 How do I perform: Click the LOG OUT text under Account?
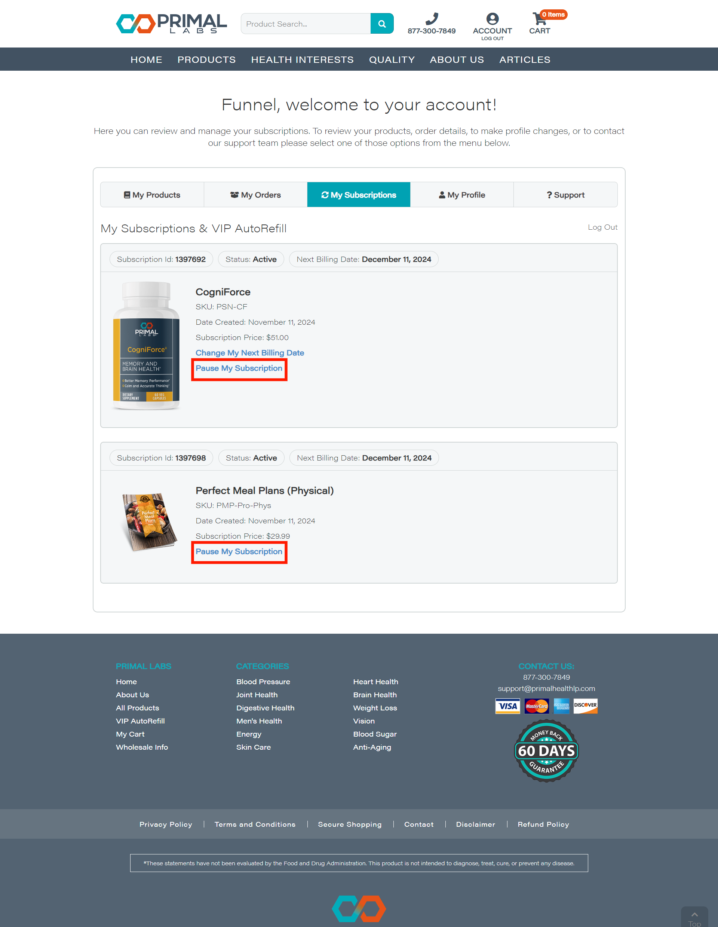[x=492, y=38]
